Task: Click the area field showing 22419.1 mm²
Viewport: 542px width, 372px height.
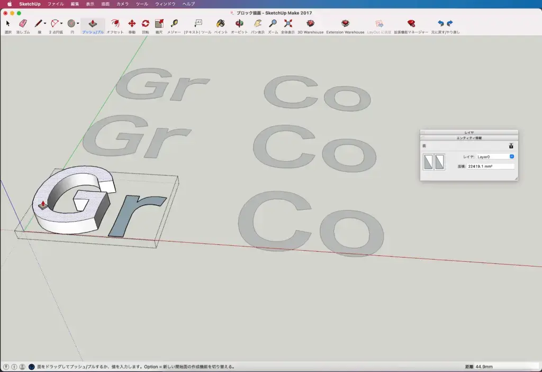Action: pyautogui.click(x=491, y=166)
